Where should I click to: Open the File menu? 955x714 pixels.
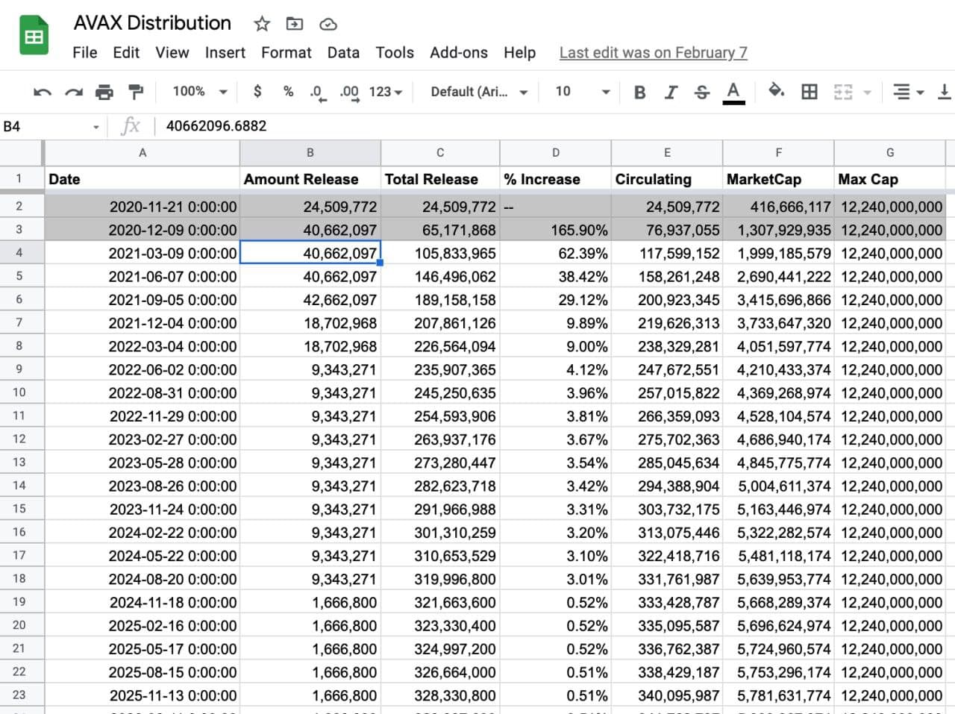(84, 52)
